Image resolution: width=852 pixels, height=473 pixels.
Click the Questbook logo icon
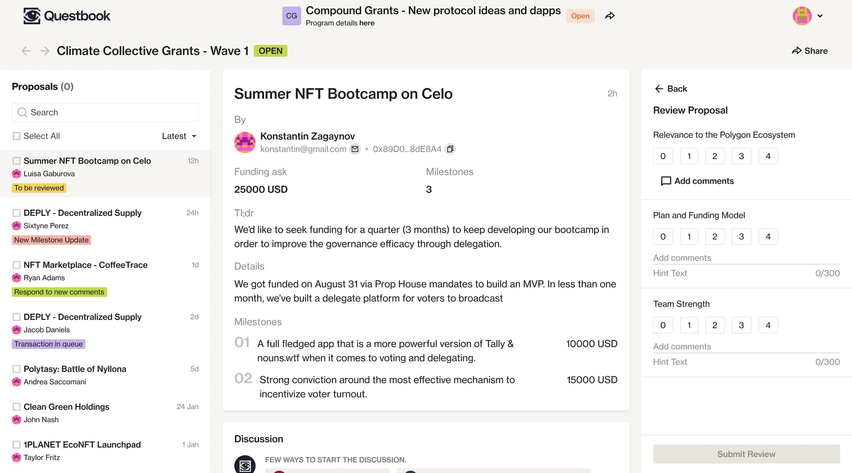[x=32, y=16]
